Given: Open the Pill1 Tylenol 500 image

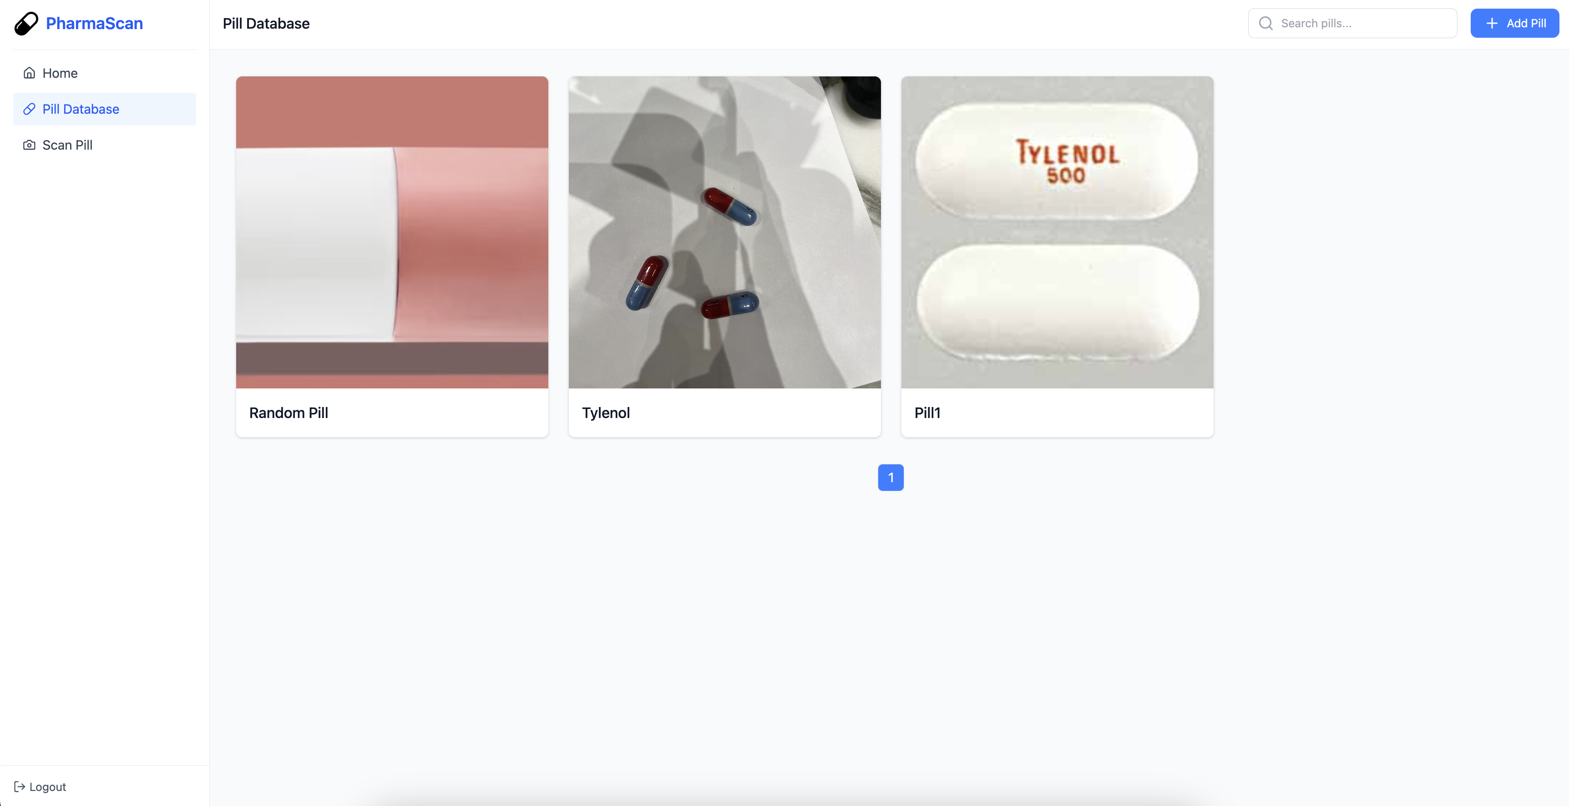Looking at the screenshot, I should [x=1057, y=232].
